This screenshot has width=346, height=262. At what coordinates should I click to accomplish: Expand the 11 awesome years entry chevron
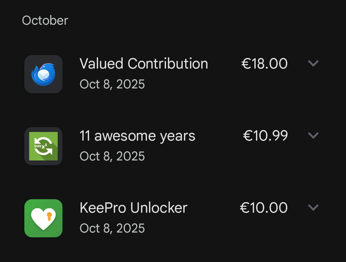[x=313, y=135]
